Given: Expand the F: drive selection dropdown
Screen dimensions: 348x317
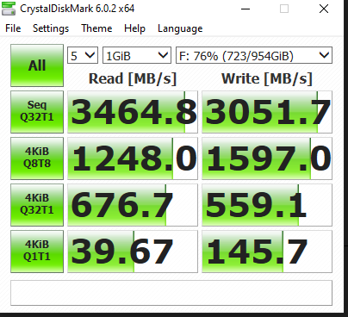Looking at the screenshot, I should pos(254,55).
